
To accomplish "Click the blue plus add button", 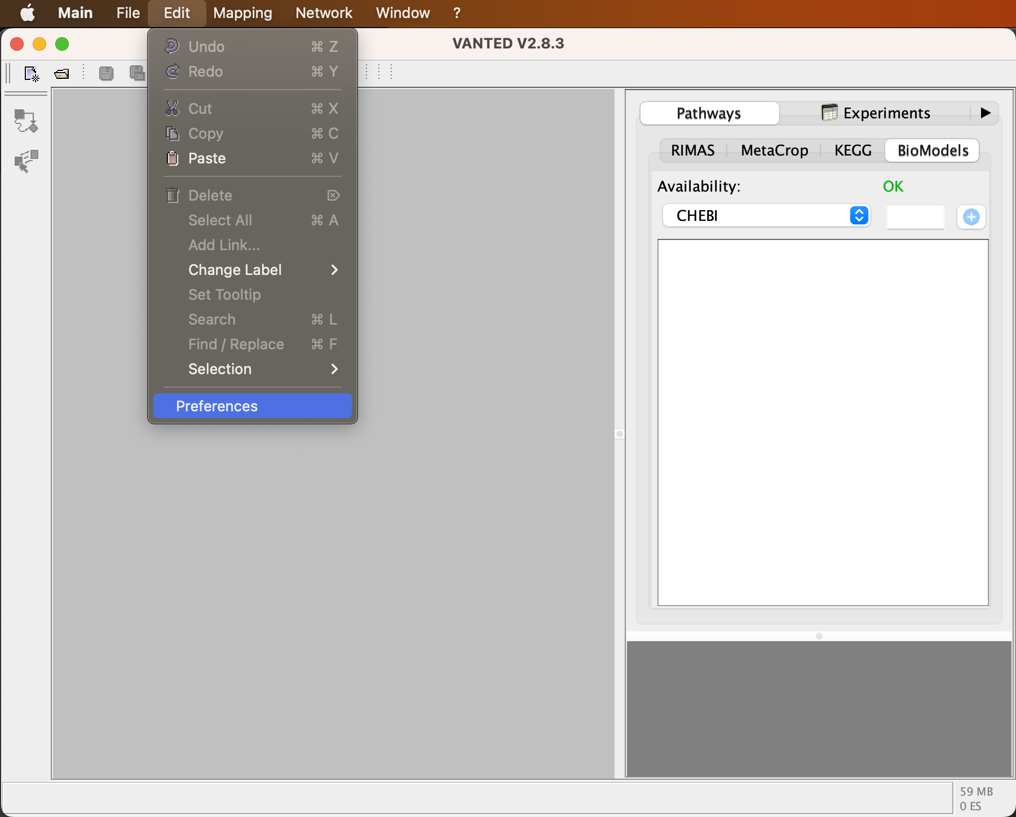I will point(971,217).
